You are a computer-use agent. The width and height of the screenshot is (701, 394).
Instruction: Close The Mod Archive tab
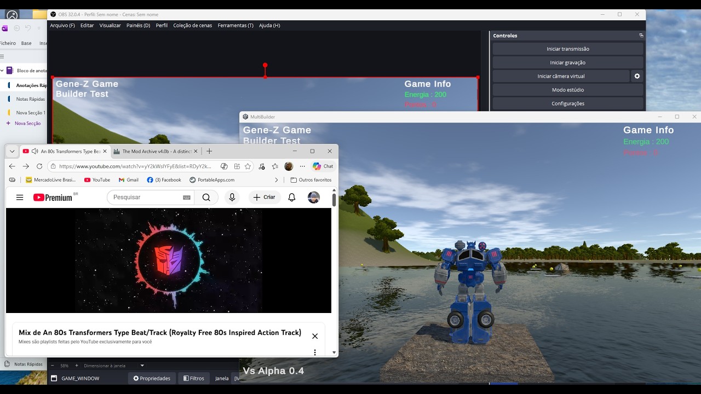pyautogui.click(x=196, y=151)
